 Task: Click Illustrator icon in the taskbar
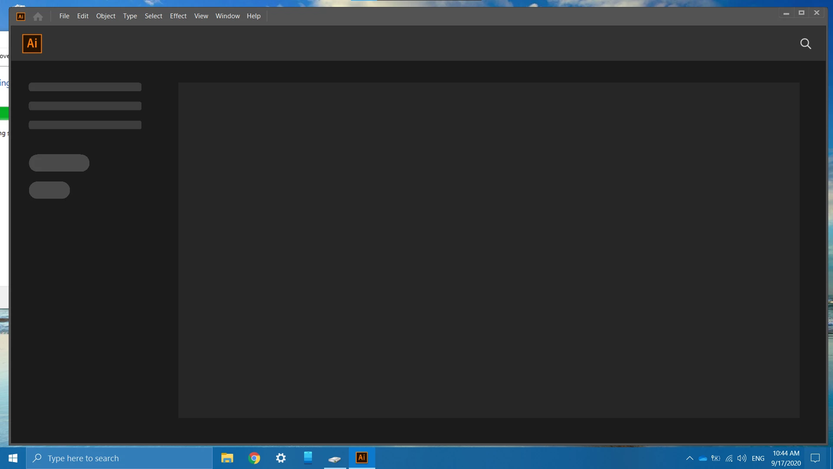(362, 458)
